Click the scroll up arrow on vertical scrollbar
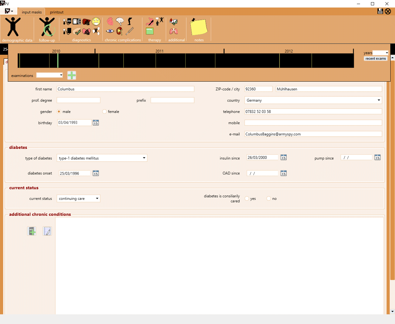This screenshot has height=324, width=395. tap(393, 58)
